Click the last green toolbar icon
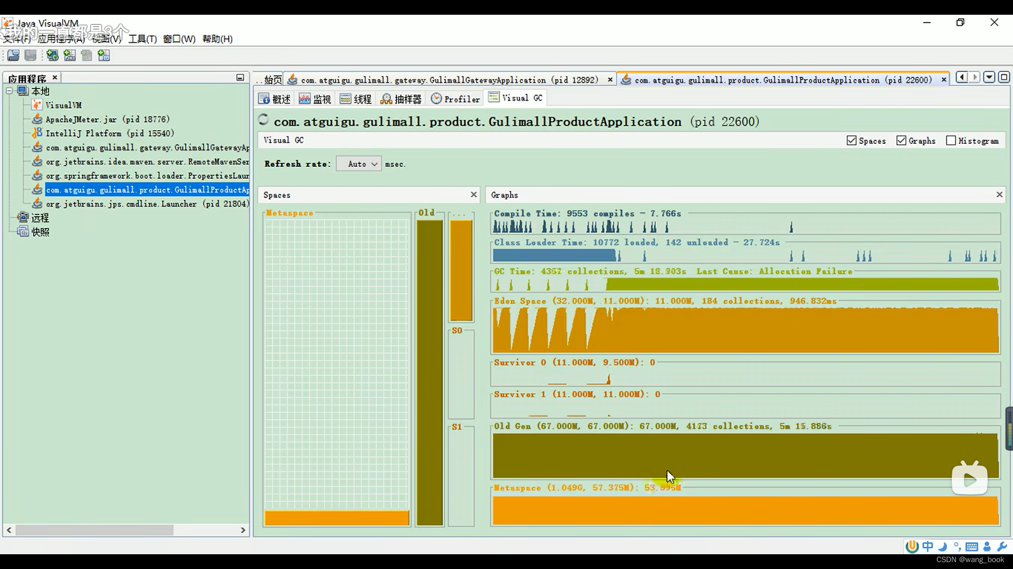 [x=104, y=55]
